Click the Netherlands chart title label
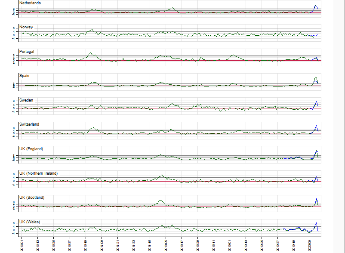This screenshot has height=253, width=345. click(x=30, y=3)
